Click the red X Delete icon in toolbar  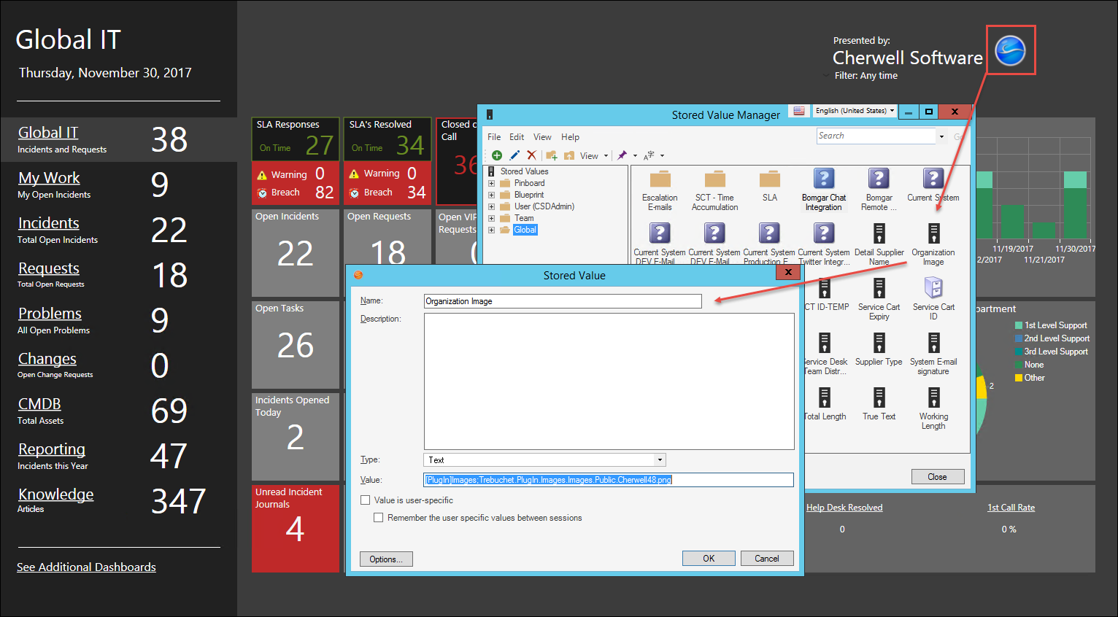(x=531, y=155)
